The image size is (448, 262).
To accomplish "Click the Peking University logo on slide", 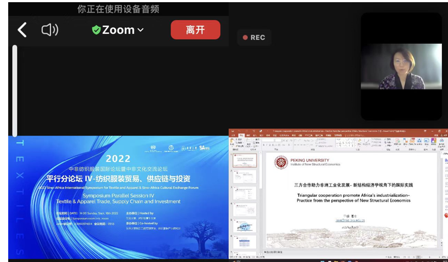I will tap(281, 162).
